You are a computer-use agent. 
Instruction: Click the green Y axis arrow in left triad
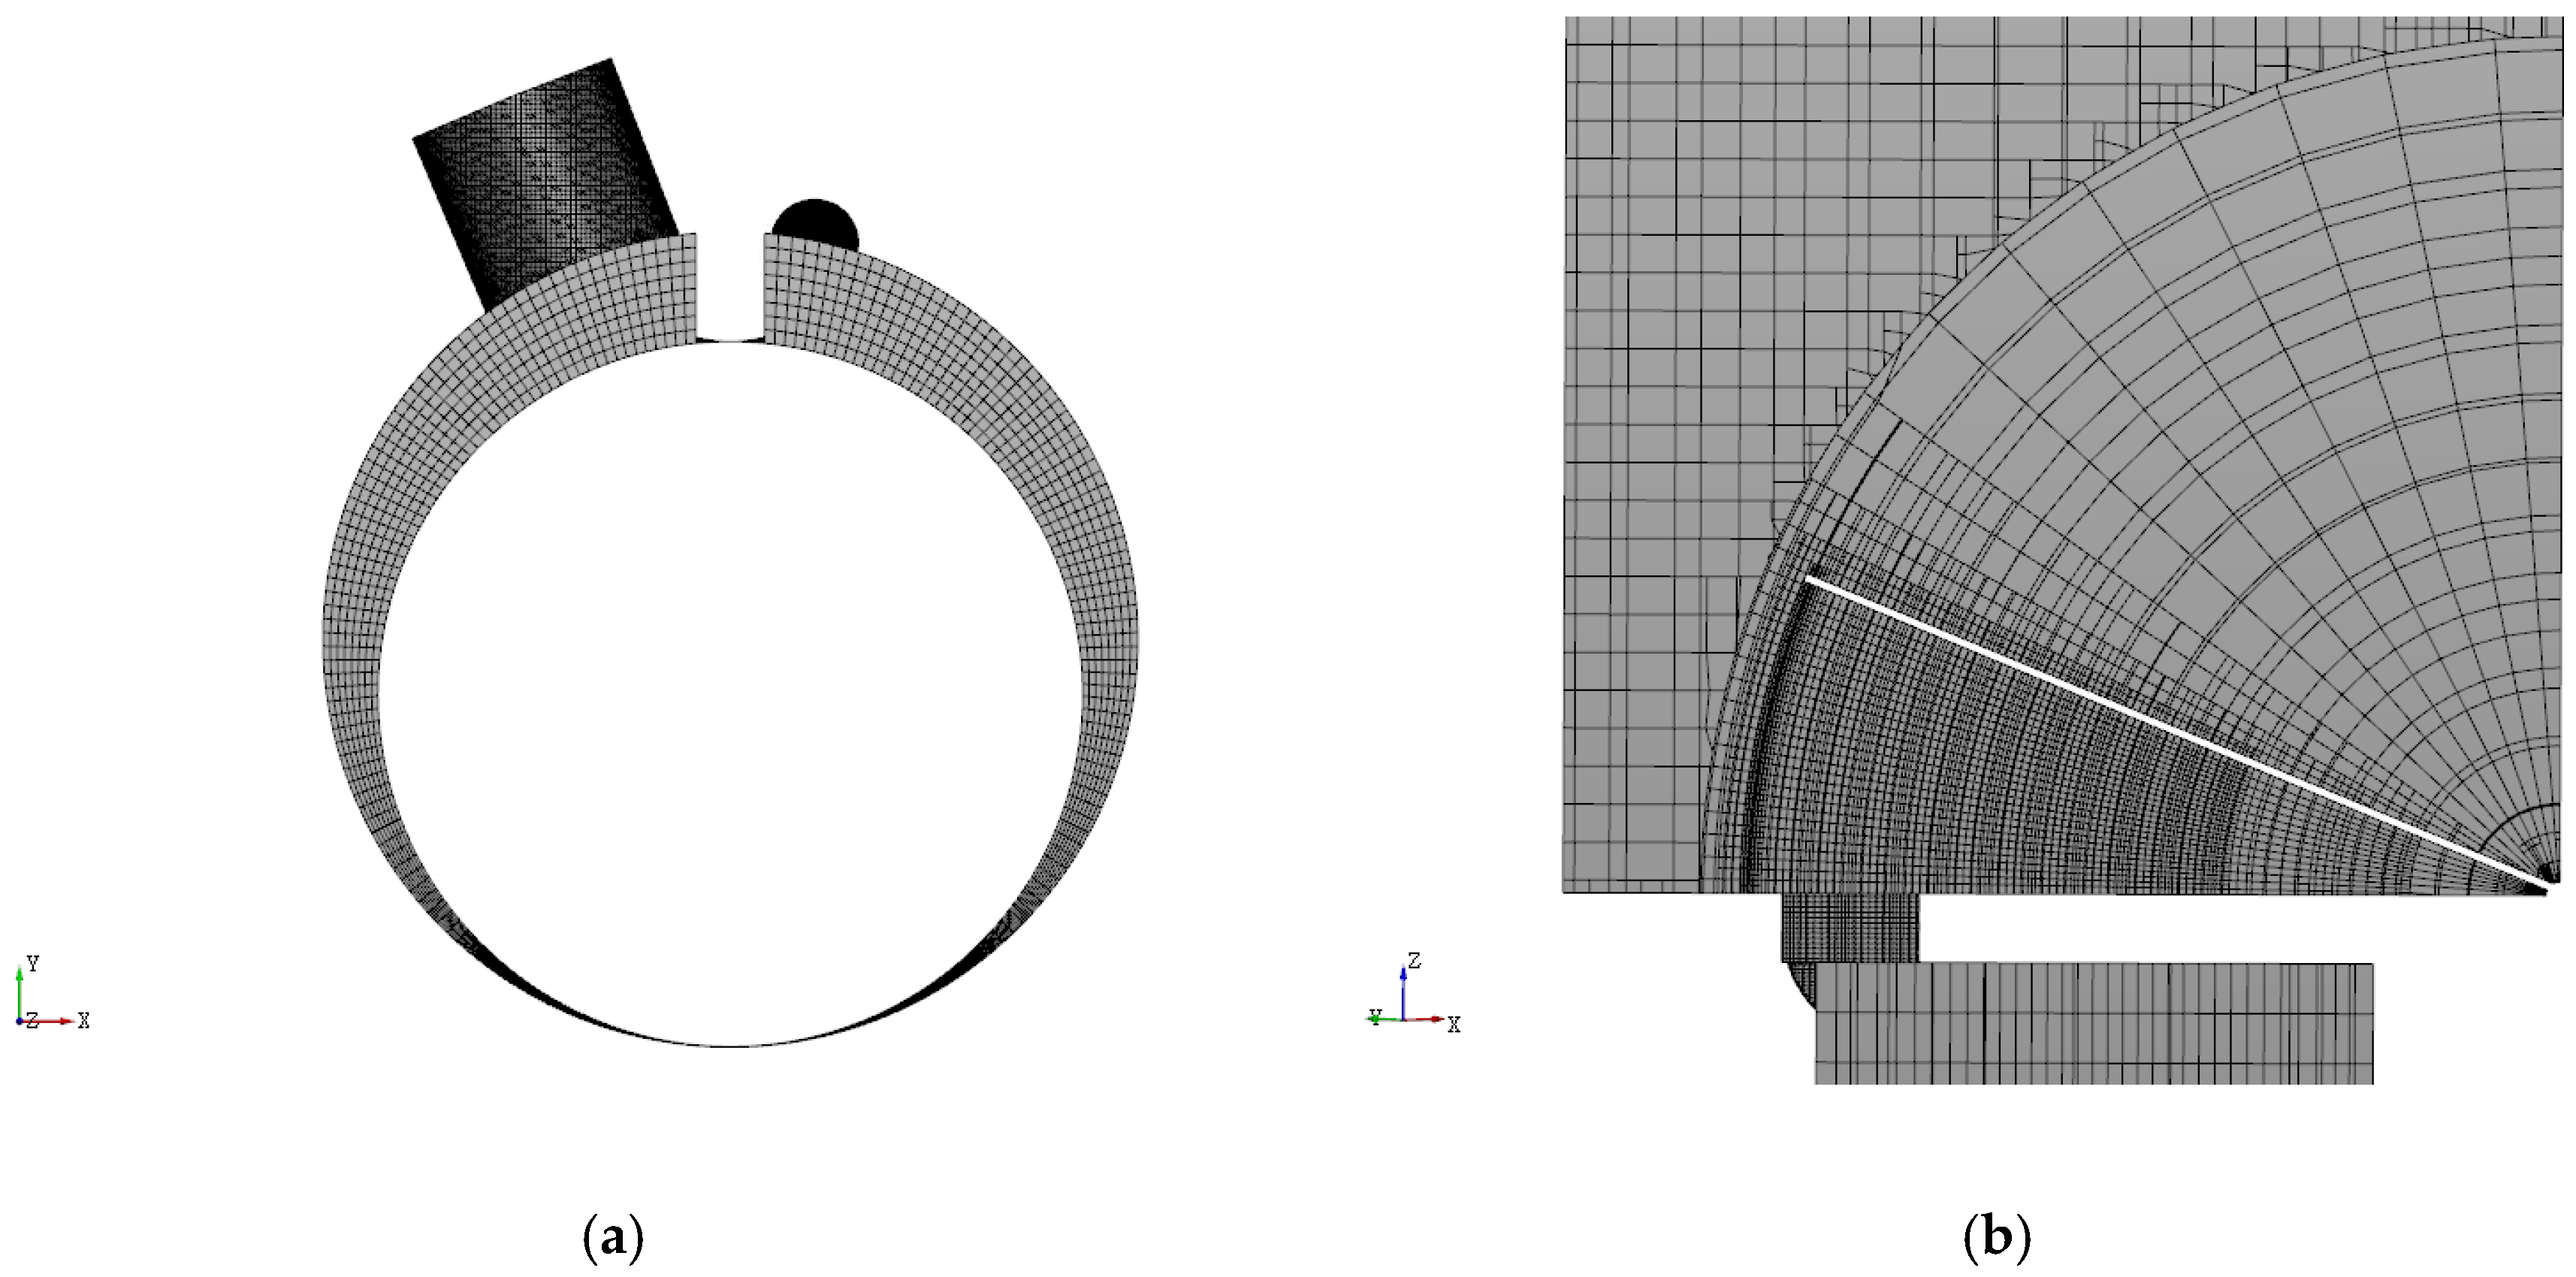pyautogui.click(x=20, y=990)
